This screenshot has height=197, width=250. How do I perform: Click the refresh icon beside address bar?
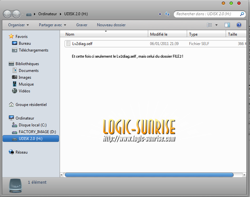167,14
